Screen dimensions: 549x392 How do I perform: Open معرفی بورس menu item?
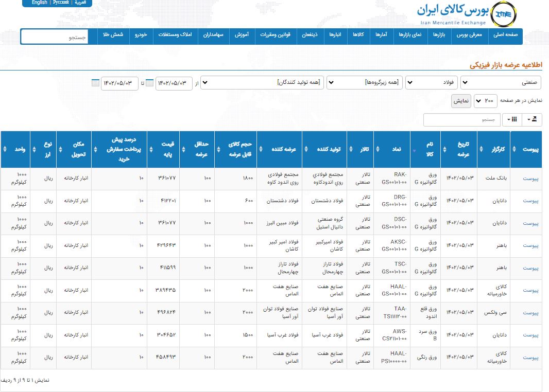[469, 34]
